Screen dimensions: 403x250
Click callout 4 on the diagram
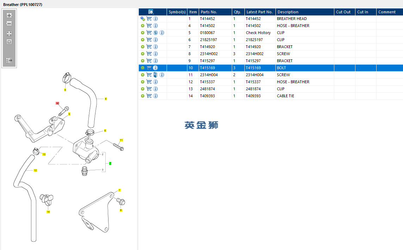pos(106,99)
